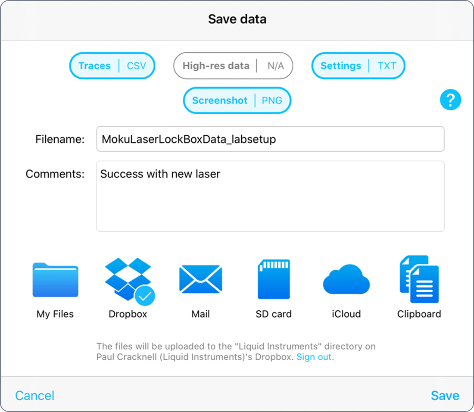Choose Dropbox as save destination
This screenshot has width=474, height=412.
click(x=129, y=281)
